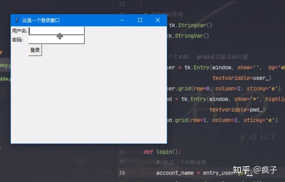Click the 用户名 username entry field

pos(56,31)
